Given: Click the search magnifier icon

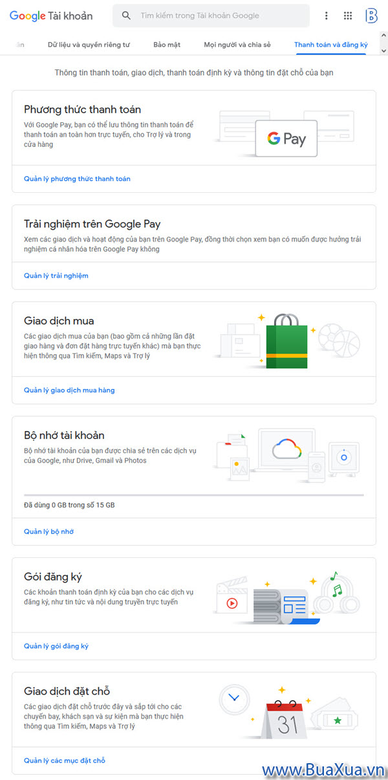Looking at the screenshot, I should pyautogui.click(x=126, y=16).
